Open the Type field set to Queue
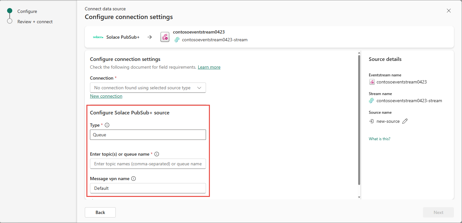Image resolution: width=462 pixels, height=223 pixels. pos(148,135)
